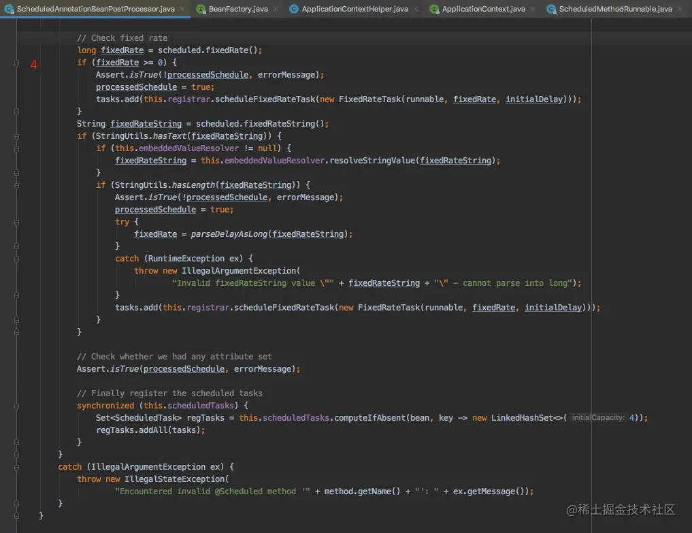Collapse the 'catch (IllegalArgumentException ex)' block
This screenshot has height=533, width=692.
tap(16, 467)
